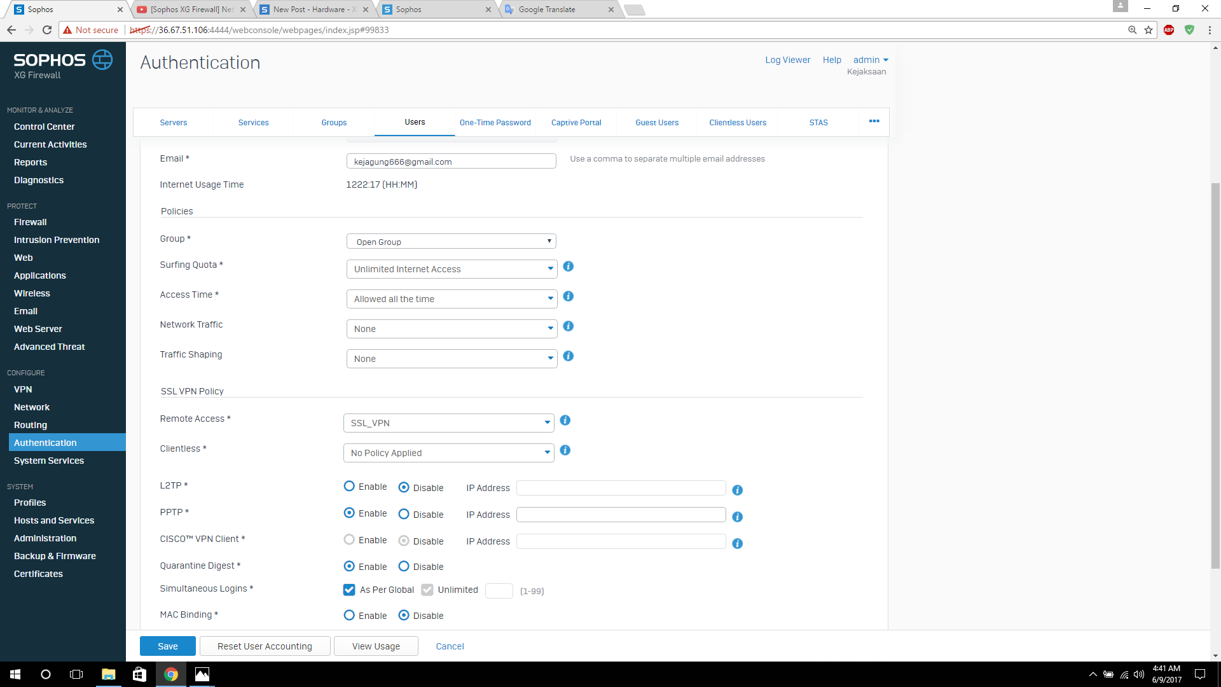Open the Captive Portal tab
The image size is (1221, 687).
(576, 122)
